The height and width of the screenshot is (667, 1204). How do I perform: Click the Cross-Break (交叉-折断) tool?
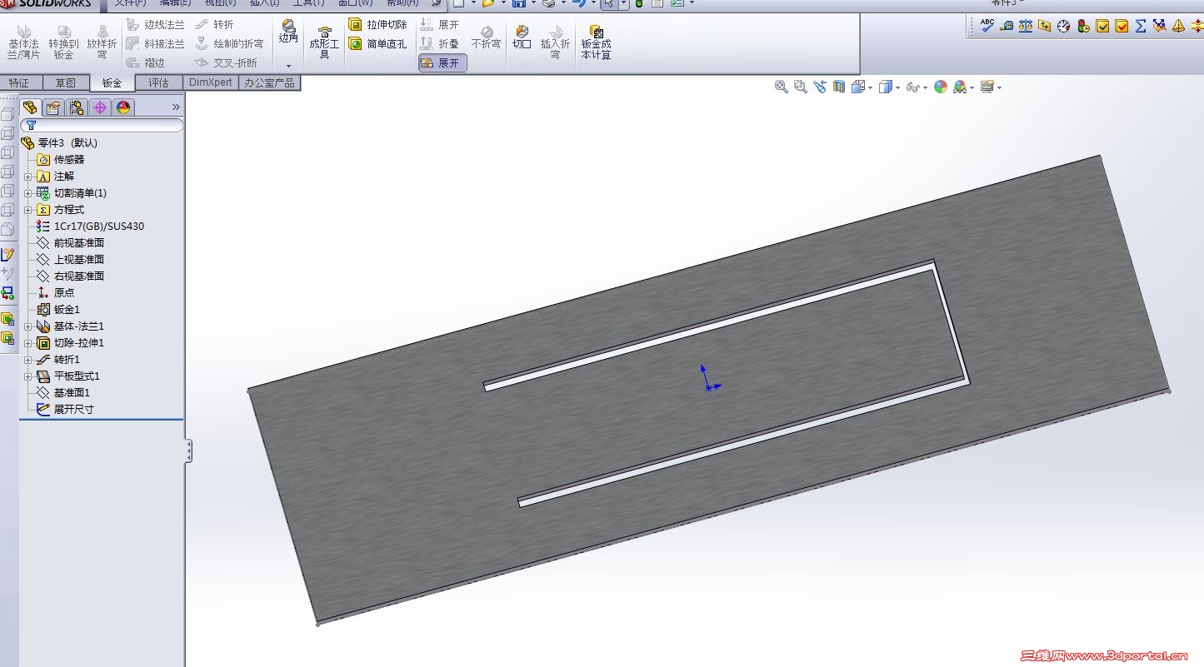227,62
